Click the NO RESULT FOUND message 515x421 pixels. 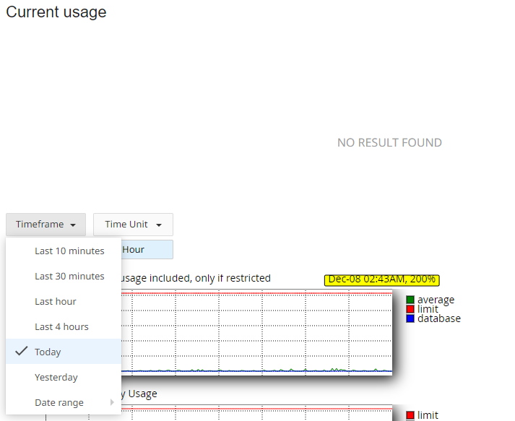(x=389, y=143)
